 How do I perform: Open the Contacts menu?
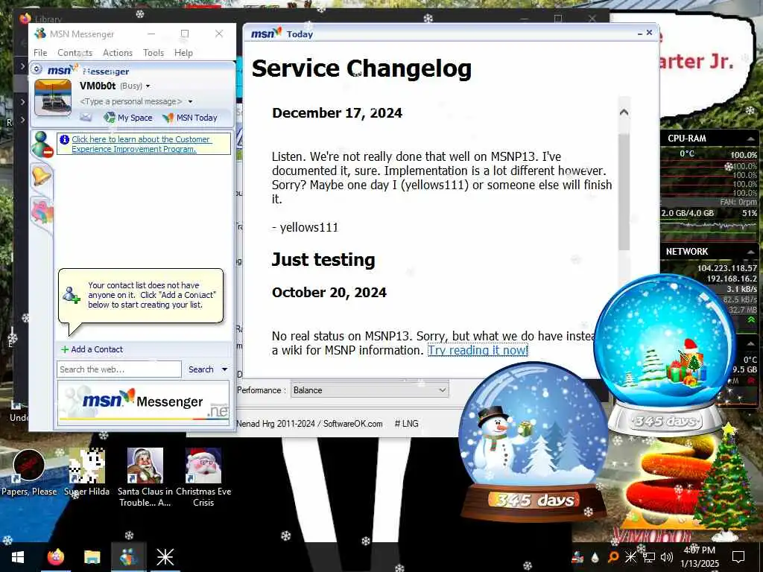pyautogui.click(x=75, y=53)
